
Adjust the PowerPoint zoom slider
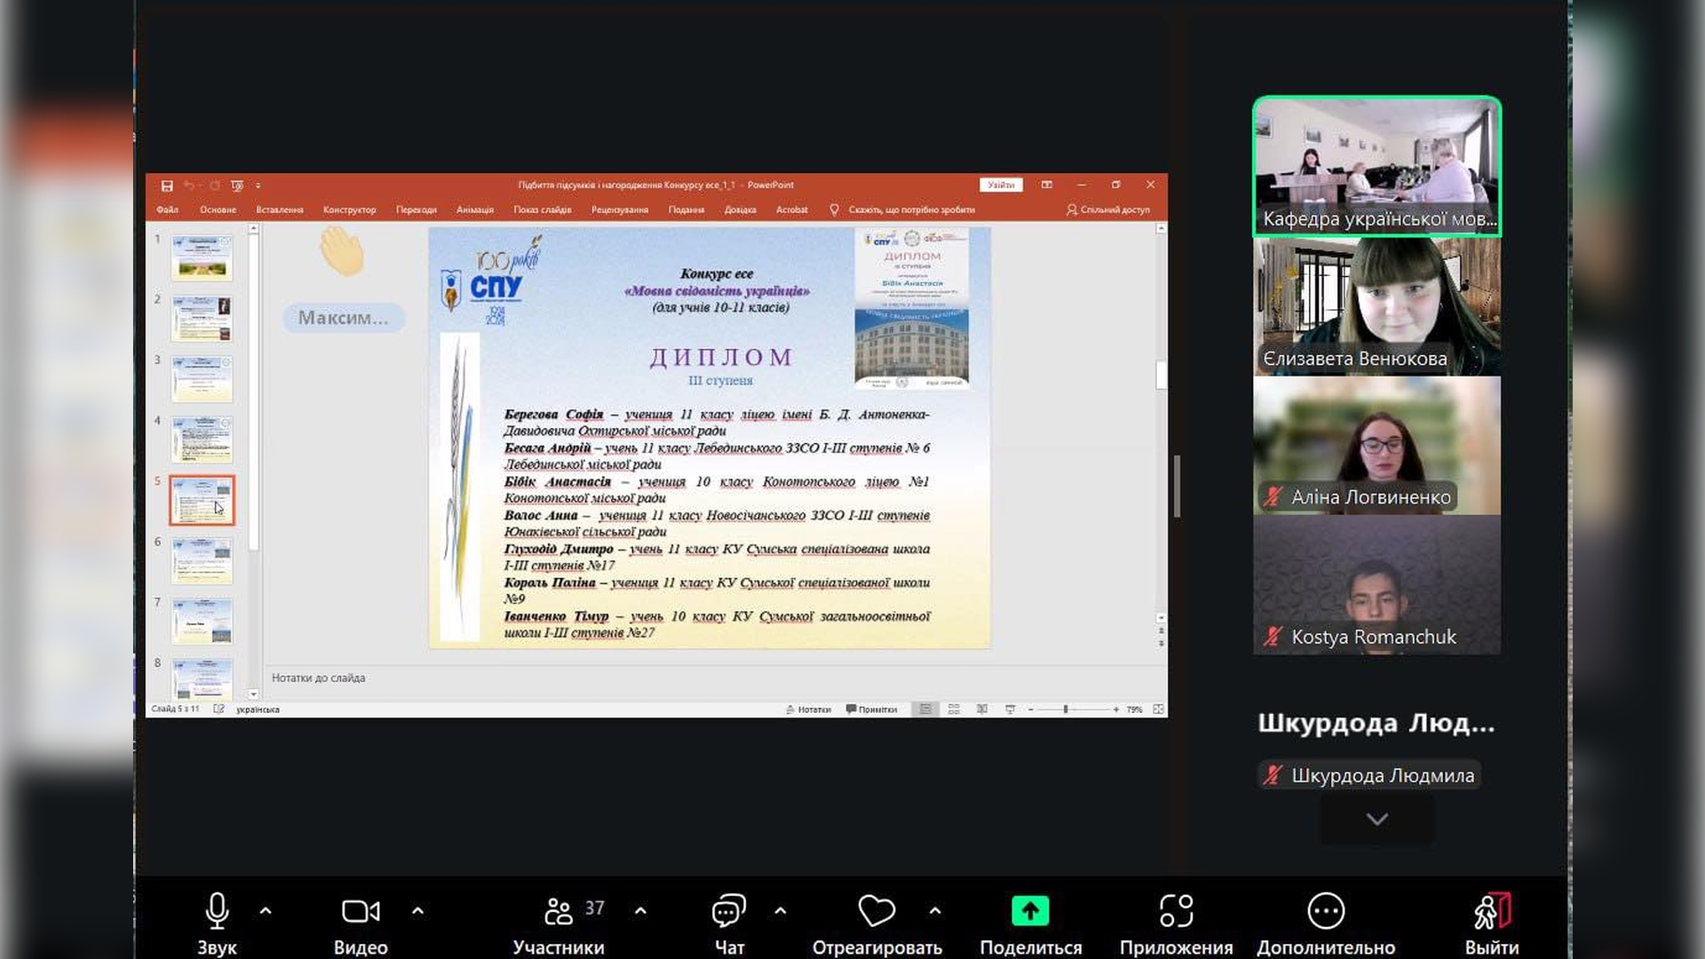pos(1066,709)
